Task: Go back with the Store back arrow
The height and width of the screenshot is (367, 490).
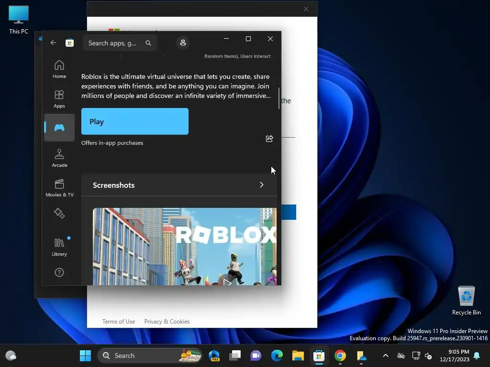Action: [x=53, y=43]
